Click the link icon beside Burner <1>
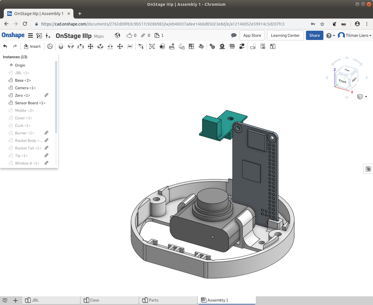This screenshot has height=305, width=373. coord(46,133)
